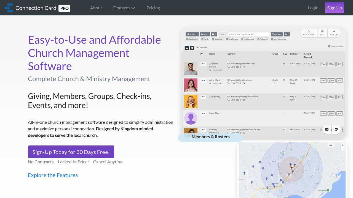Toggle the Household filter chip
The height and width of the screenshot is (198, 353).
point(217,39)
